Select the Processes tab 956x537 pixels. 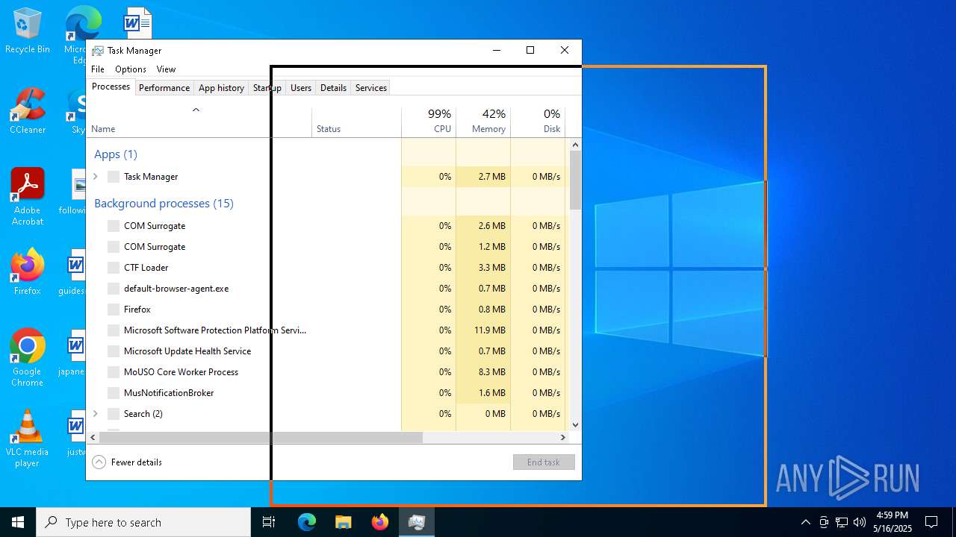[x=111, y=87]
